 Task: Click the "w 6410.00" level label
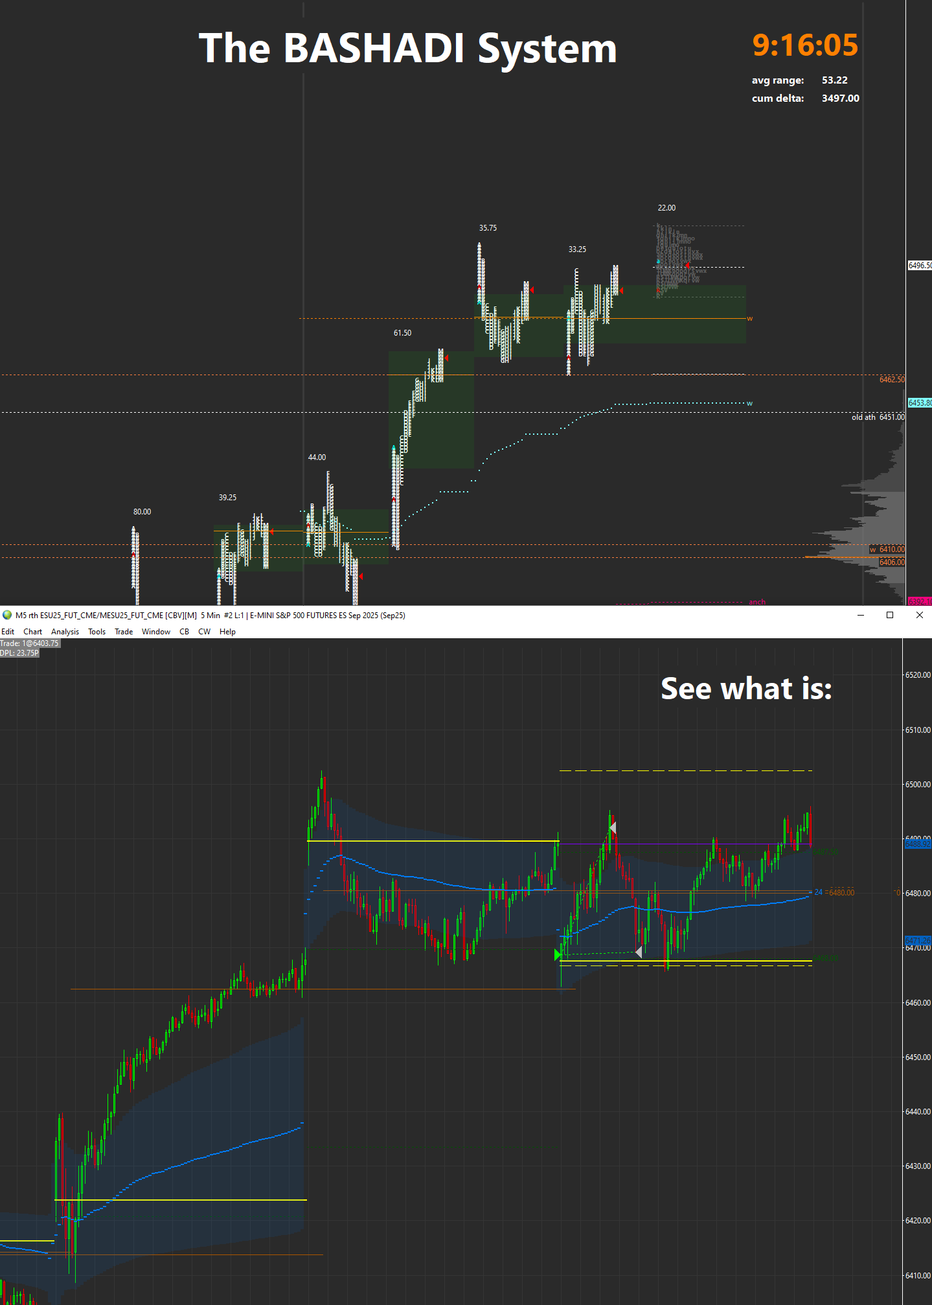887,549
